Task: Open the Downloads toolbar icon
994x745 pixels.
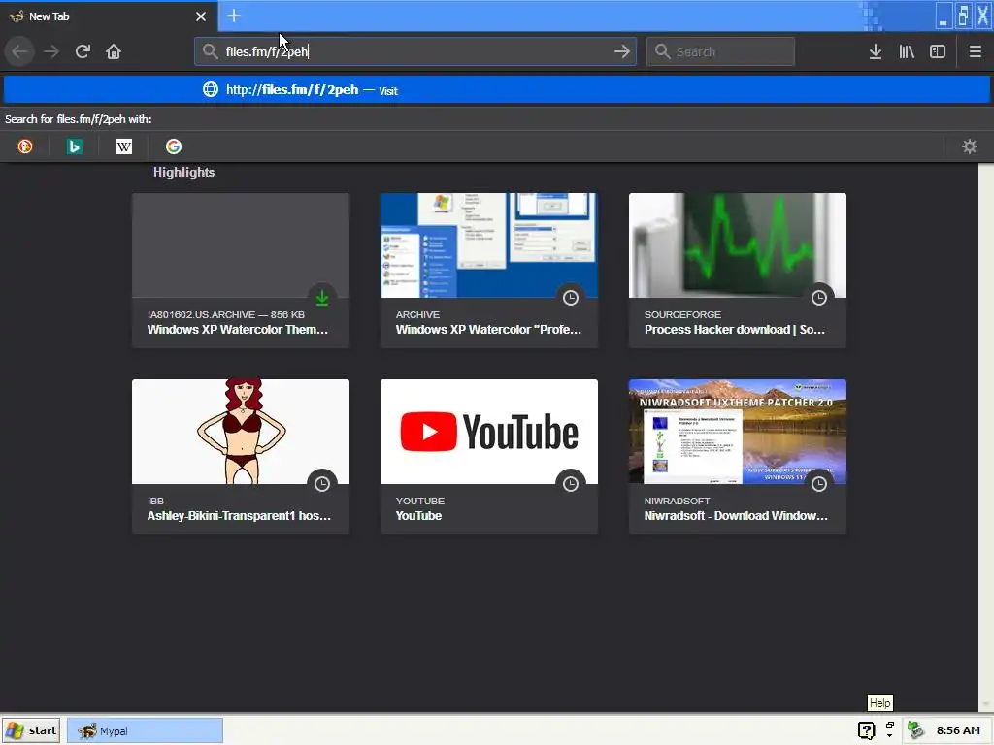Action: click(x=876, y=51)
